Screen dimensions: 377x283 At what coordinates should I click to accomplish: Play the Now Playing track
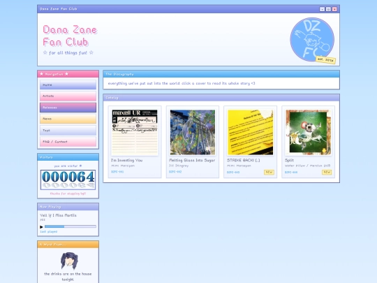pos(41,226)
